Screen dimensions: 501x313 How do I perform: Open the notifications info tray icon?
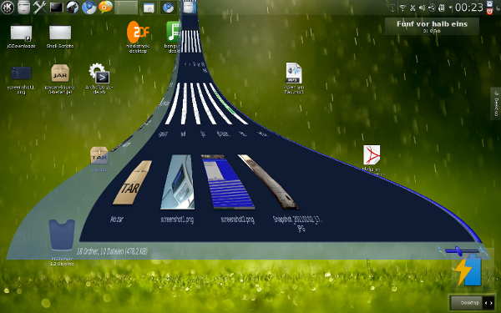click(393, 8)
